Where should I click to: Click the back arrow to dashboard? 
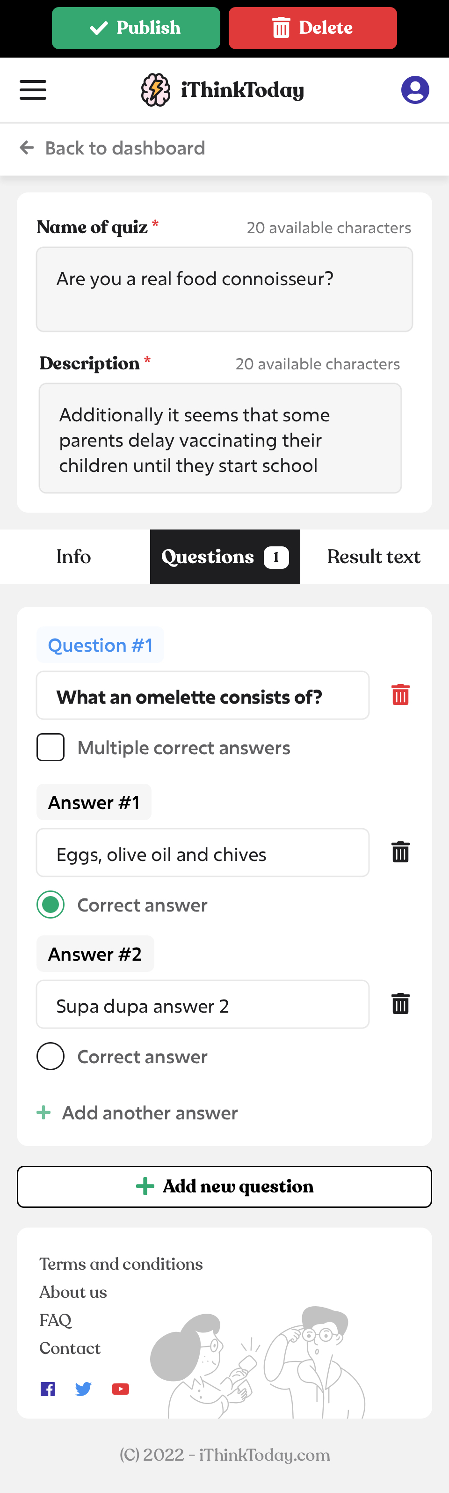(x=27, y=148)
